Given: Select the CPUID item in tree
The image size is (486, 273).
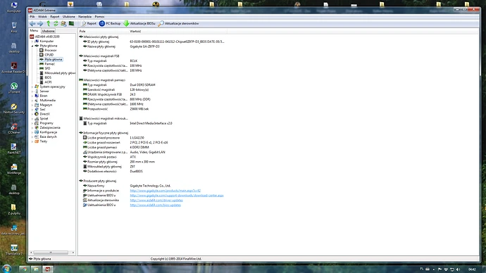Looking at the screenshot, I should 49,55.
